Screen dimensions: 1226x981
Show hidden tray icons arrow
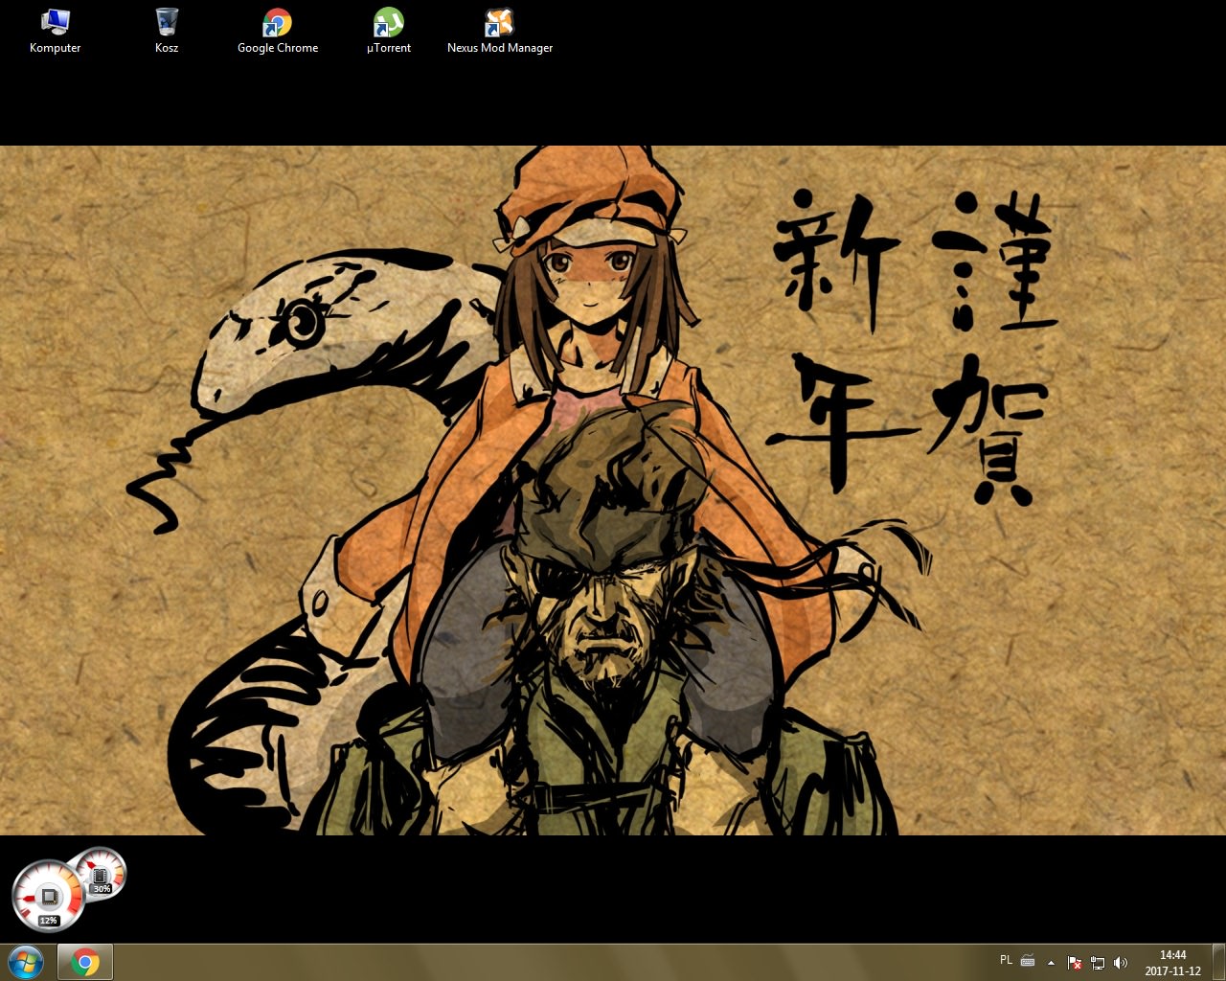pyautogui.click(x=1051, y=962)
